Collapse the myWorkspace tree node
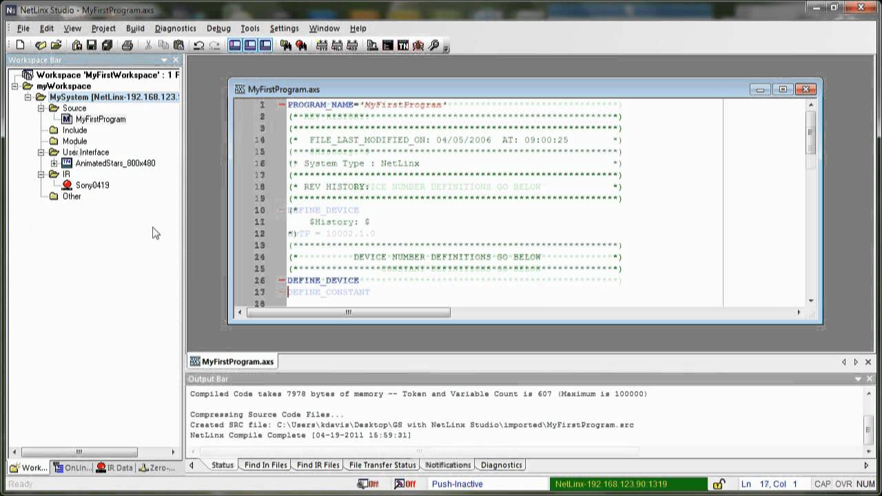 pos(16,86)
